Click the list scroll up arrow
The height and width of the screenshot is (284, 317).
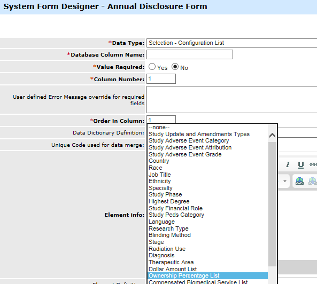pos(272,135)
